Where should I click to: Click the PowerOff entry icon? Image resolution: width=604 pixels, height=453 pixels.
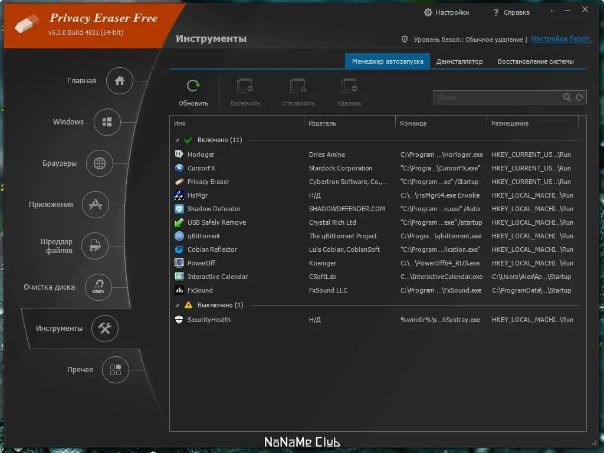(179, 262)
